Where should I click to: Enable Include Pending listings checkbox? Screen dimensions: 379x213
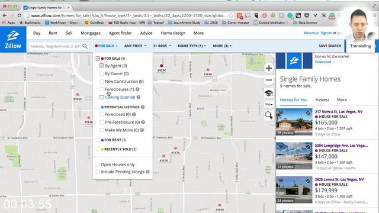(98, 172)
